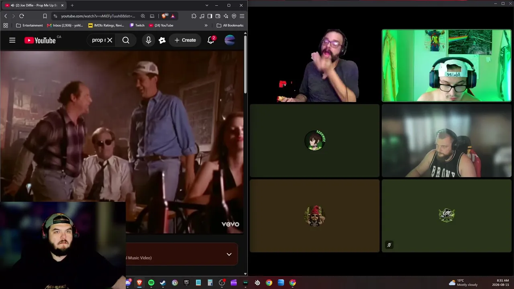Select the green-background webcam tile
Image resolution: width=514 pixels, height=289 pixels.
coord(447,65)
